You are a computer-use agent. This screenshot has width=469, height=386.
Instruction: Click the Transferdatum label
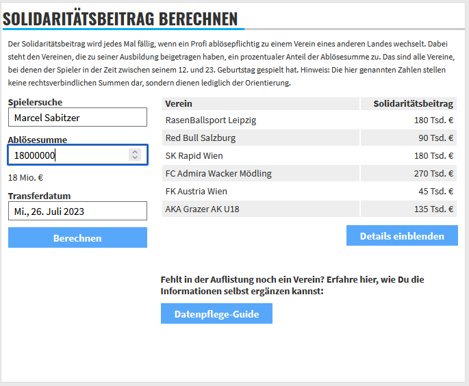point(40,196)
